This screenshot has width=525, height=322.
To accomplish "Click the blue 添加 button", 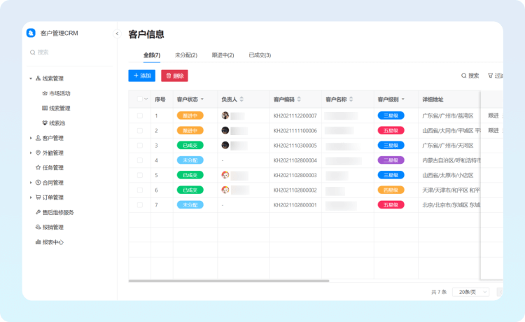I will [142, 76].
